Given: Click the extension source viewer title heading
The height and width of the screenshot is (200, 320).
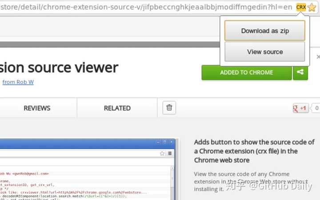Looking at the screenshot, I should coord(59,67).
